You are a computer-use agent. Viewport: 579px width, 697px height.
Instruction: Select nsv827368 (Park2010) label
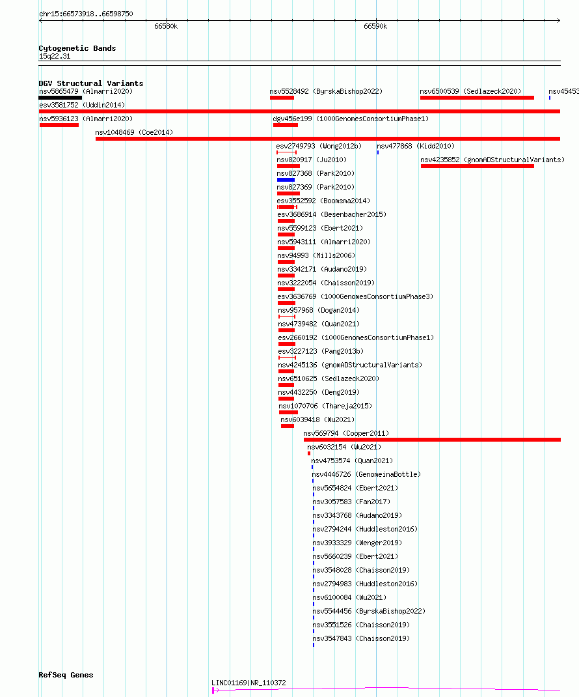click(x=316, y=173)
